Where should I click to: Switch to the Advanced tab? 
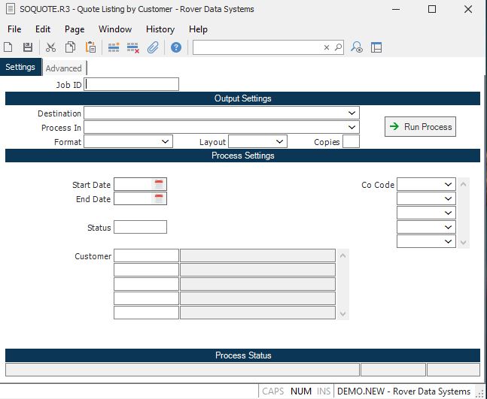(x=63, y=68)
